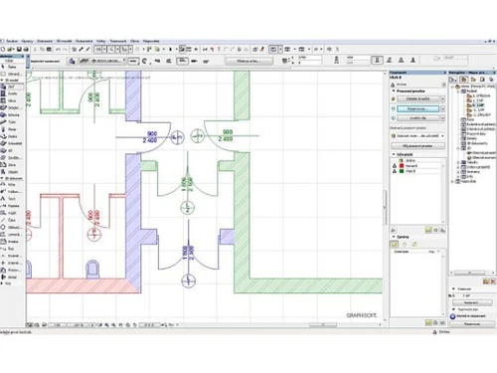Open the Navigator Layout Book icon
Screen dimensions: 497x373
(x=482, y=80)
